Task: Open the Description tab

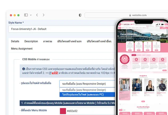Action: point(31,41)
